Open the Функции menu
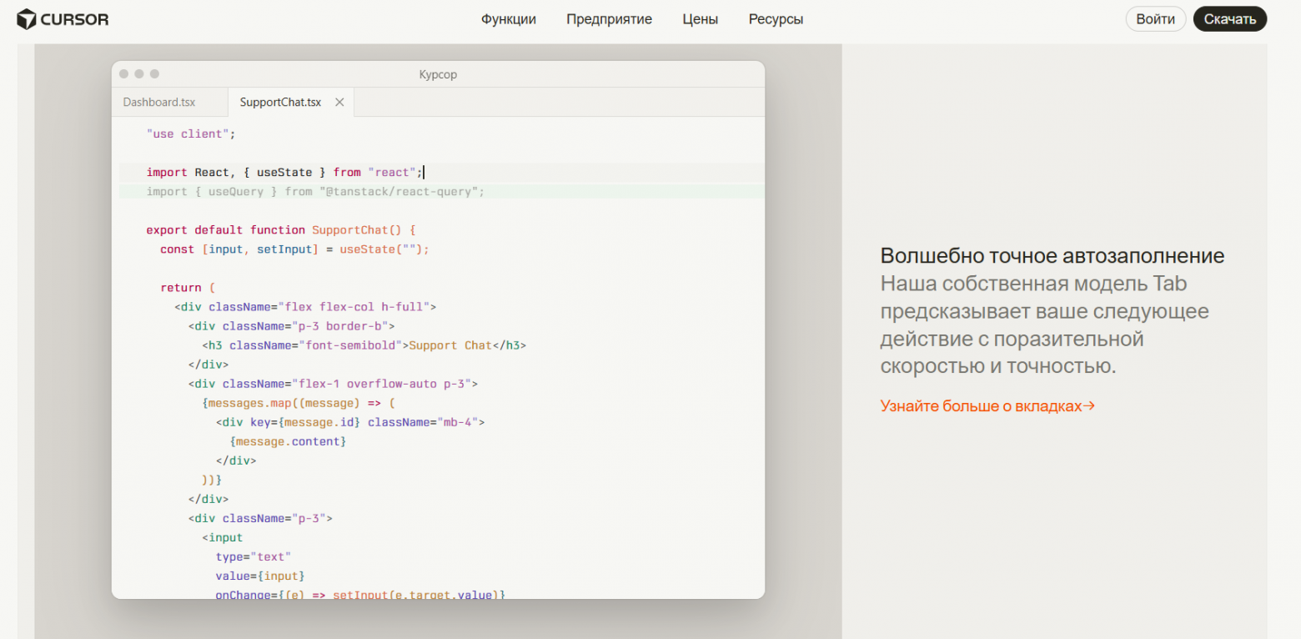The image size is (1301, 639). (508, 19)
